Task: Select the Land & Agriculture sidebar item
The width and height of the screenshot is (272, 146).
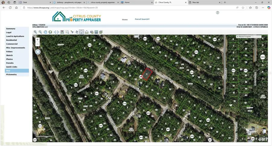Action: tap(15, 36)
